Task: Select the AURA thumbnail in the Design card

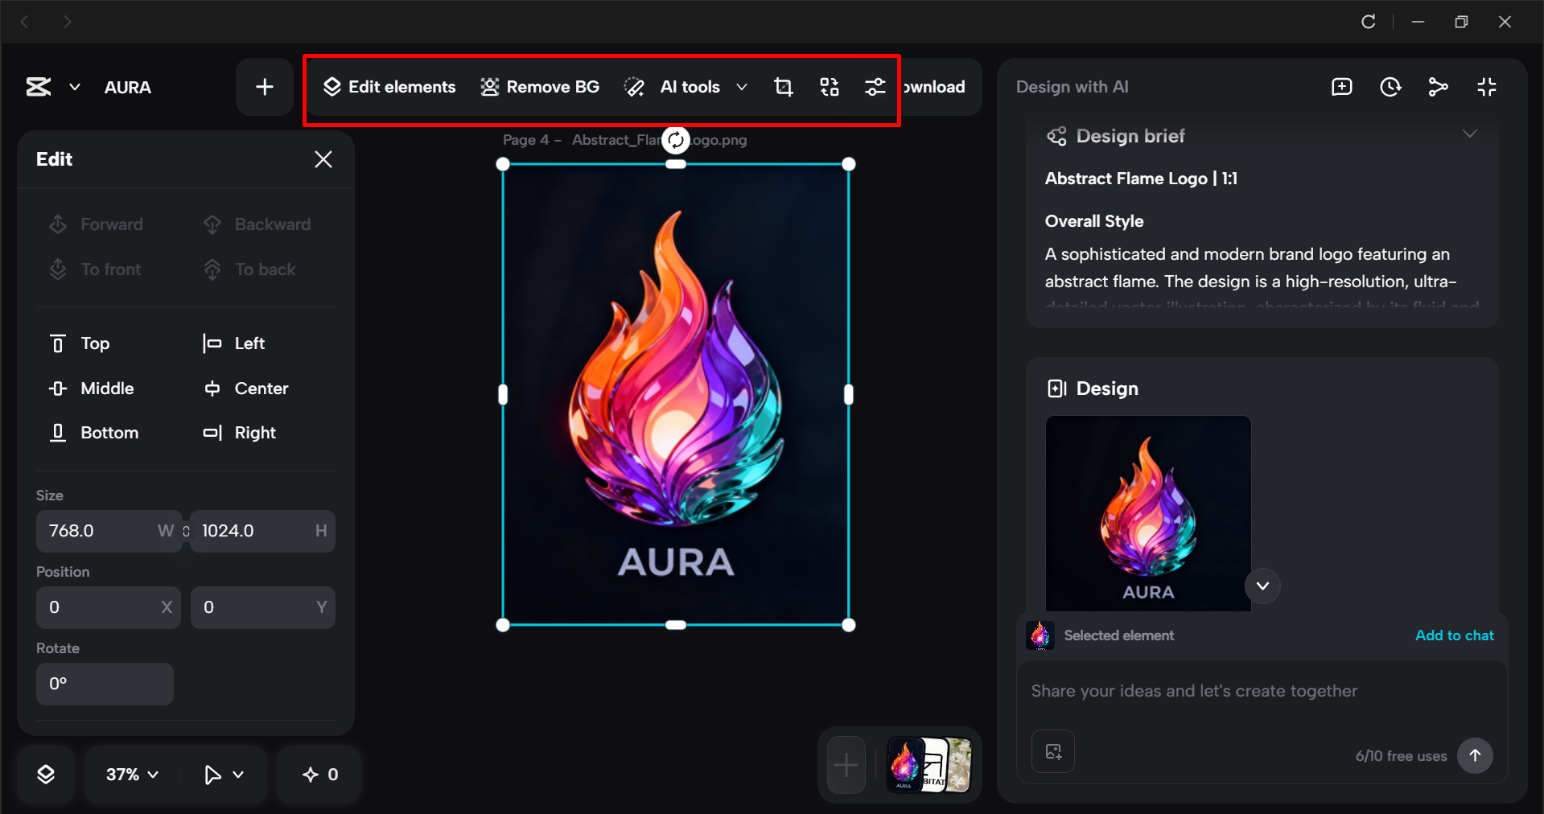Action: point(1147,514)
